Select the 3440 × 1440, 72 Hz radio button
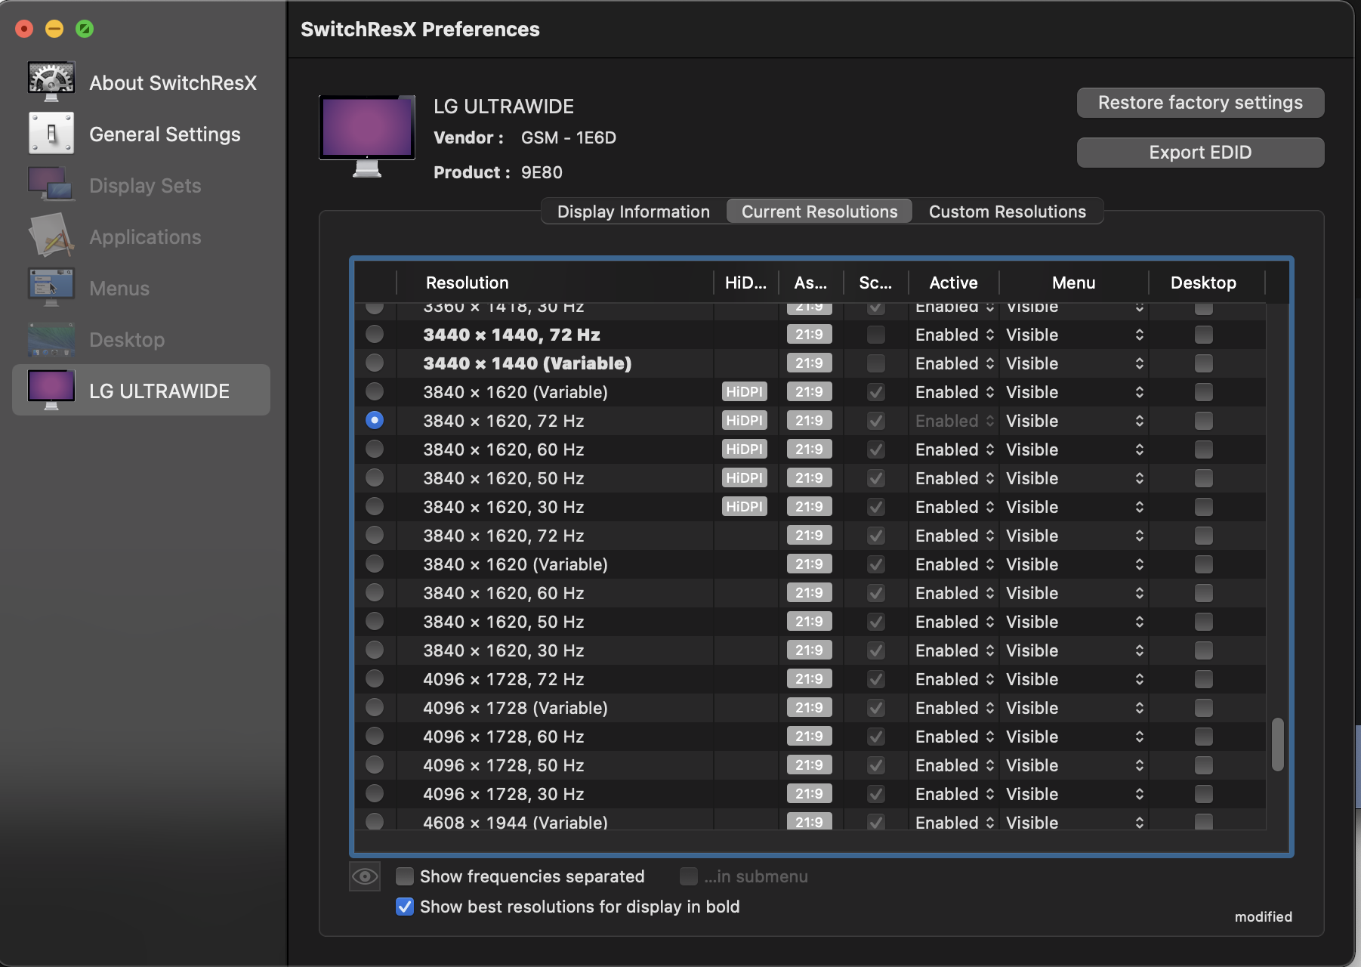Viewport: 1361px width, 967px height. point(375,334)
